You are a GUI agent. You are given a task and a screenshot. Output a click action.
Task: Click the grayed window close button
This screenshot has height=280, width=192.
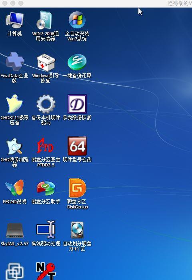[x=5, y=3]
